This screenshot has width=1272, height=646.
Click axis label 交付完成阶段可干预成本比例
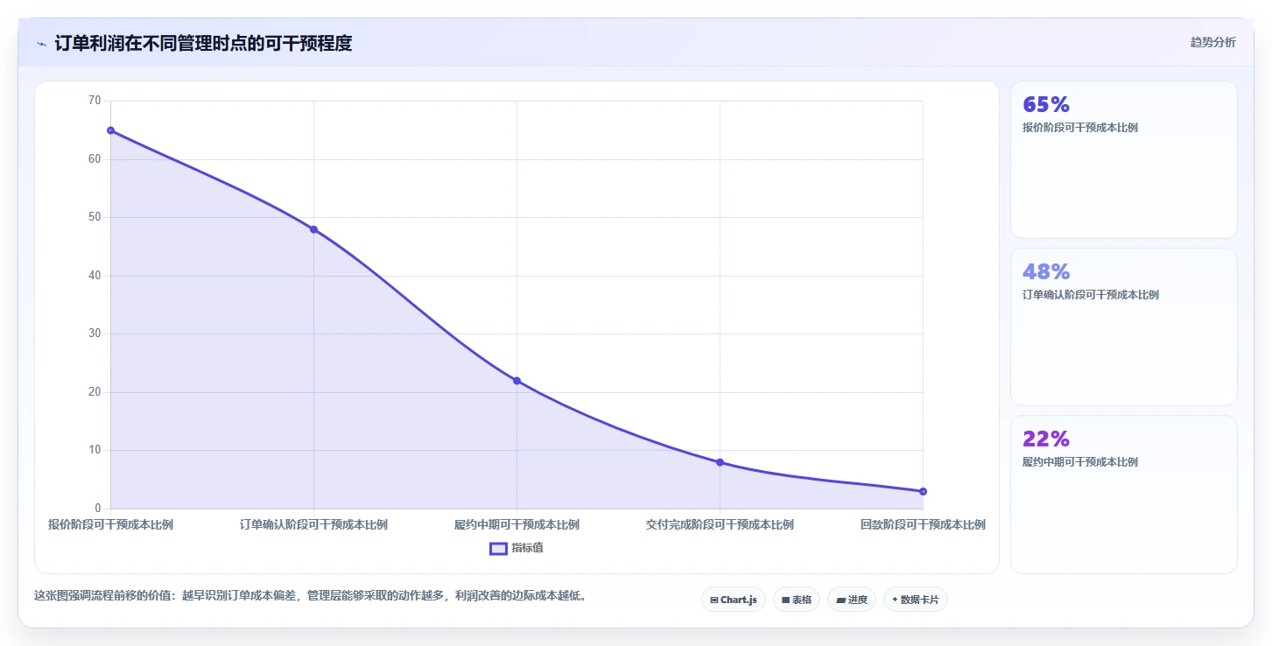coord(720,525)
